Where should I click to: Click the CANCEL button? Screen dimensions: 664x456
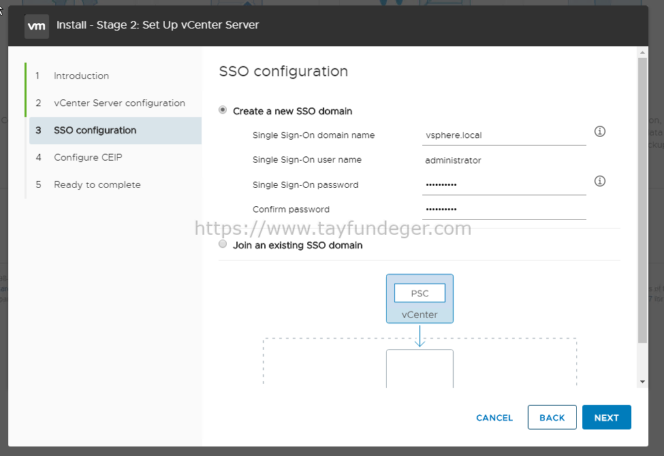(x=494, y=417)
